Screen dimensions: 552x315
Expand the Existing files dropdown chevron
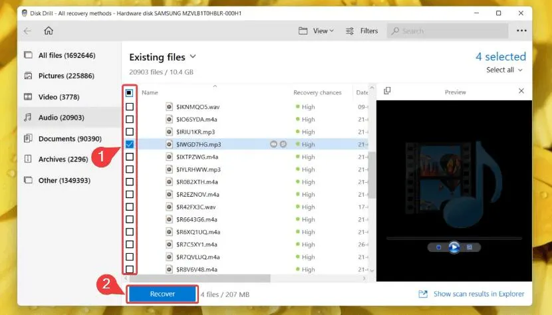tap(193, 56)
